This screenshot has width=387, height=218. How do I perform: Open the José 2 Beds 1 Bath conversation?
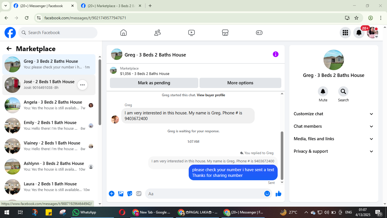[49, 85]
